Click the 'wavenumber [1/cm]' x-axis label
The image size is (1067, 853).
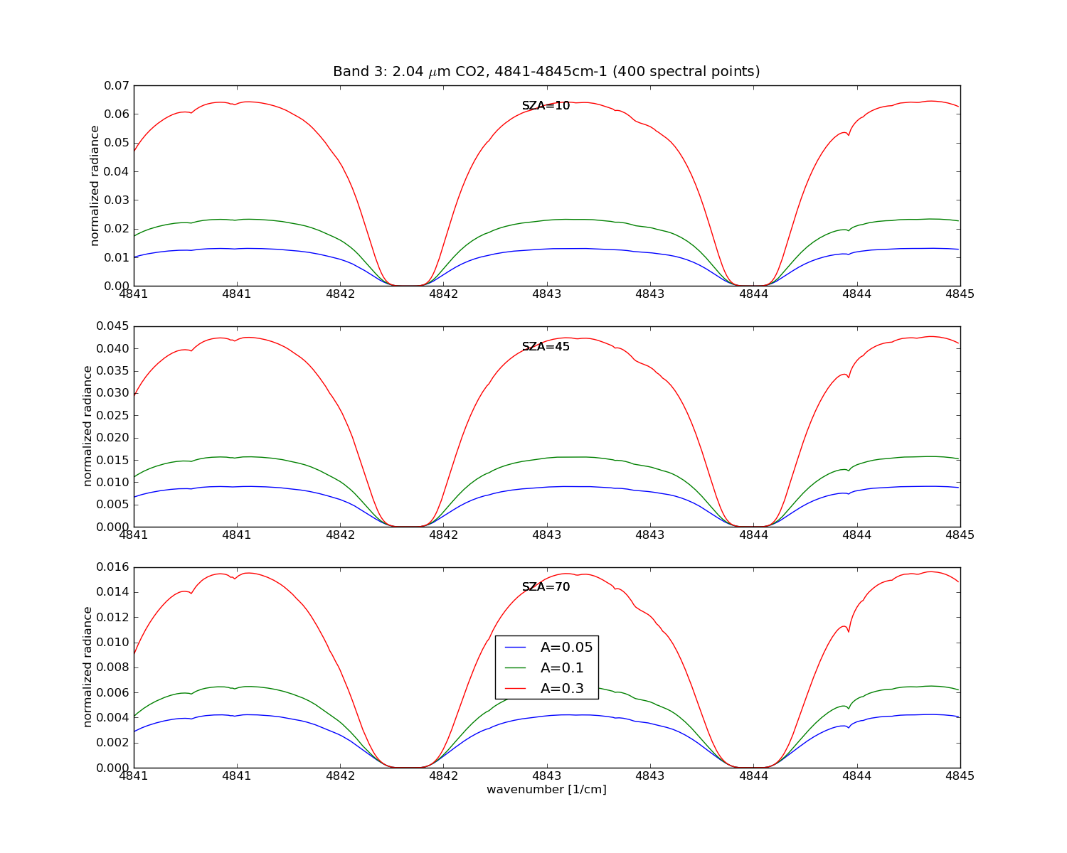[546, 790]
